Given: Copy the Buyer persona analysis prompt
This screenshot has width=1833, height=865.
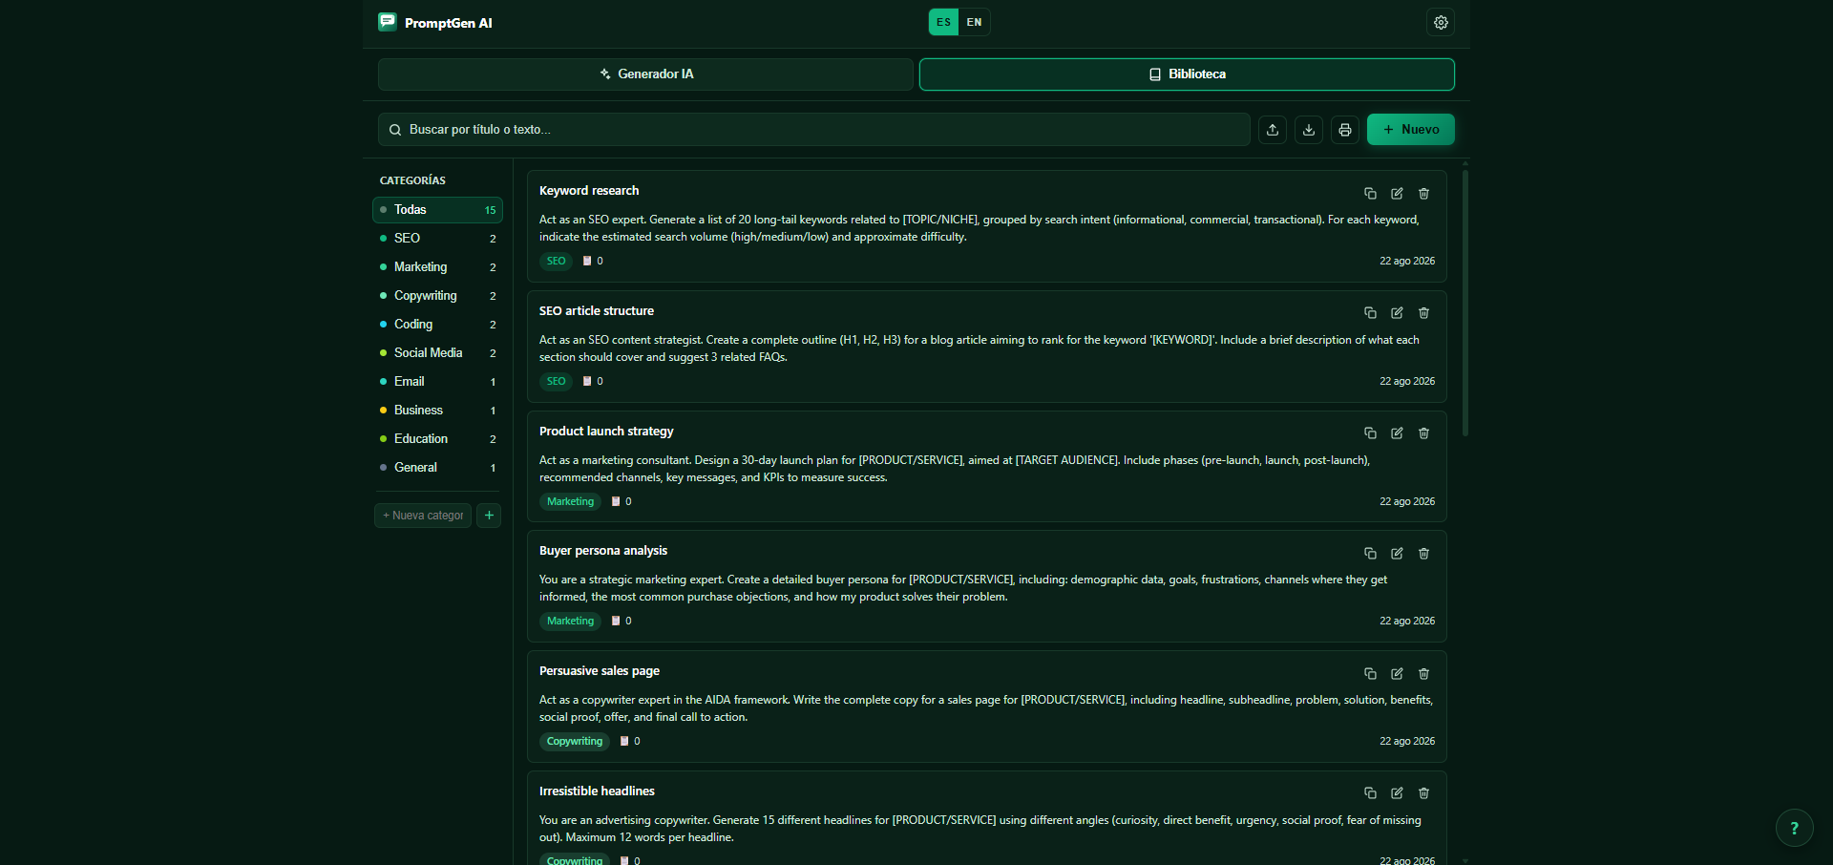Looking at the screenshot, I should click(x=1370, y=553).
